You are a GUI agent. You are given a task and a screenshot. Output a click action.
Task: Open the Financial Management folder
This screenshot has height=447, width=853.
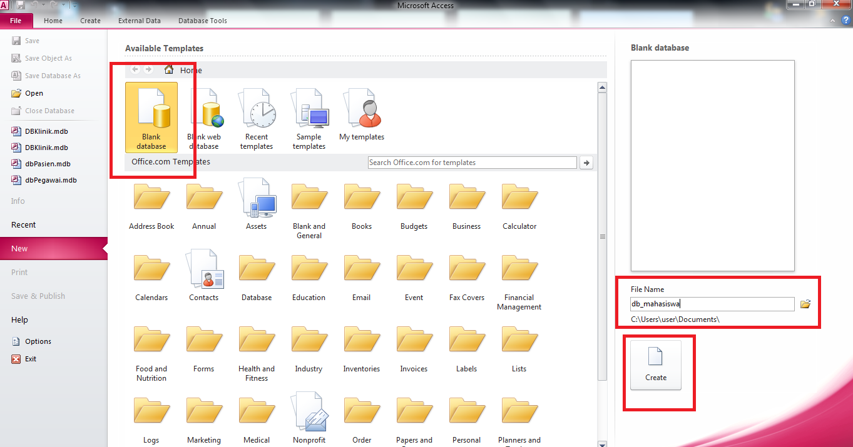tap(519, 282)
